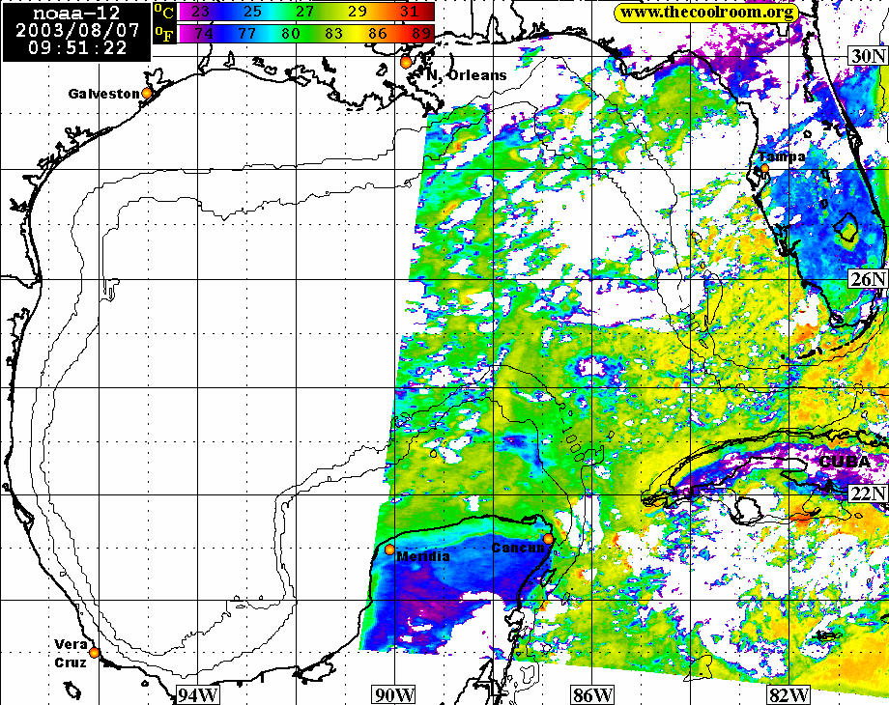Click the °C unit label

[x=164, y=12]
